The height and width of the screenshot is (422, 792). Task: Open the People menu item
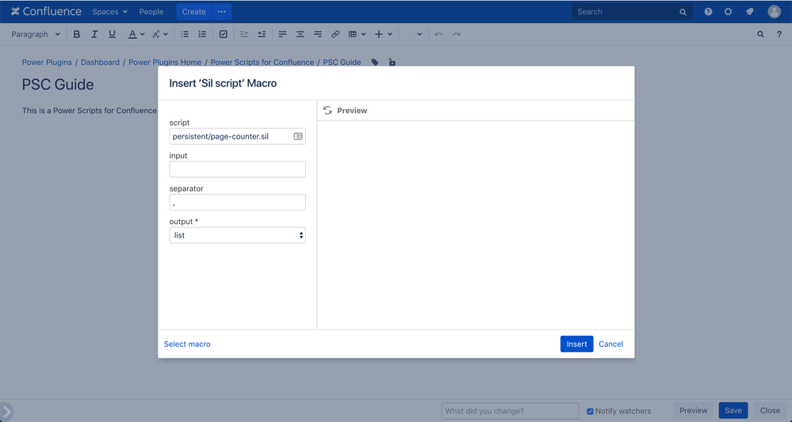pyautogui.click(x=151, y=12)
